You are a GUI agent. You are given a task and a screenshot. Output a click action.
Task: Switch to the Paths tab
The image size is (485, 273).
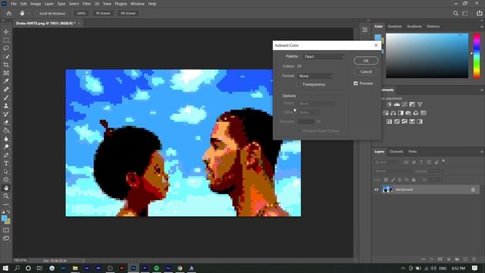coord(412,152)
